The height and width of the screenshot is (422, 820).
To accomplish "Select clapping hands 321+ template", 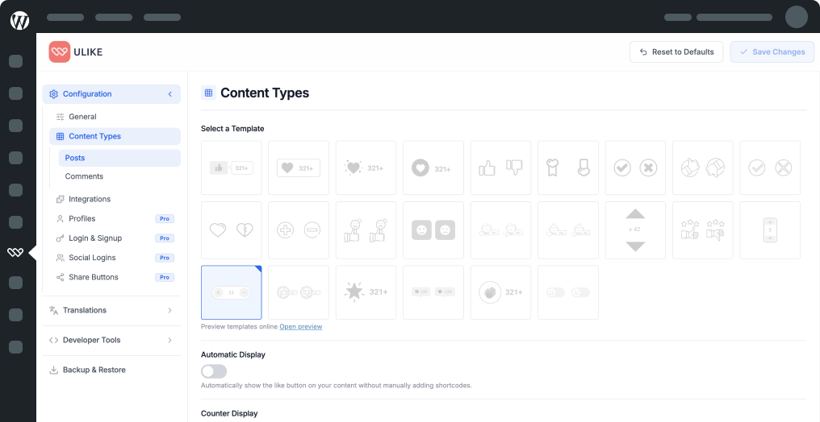I will coord(500,292).
